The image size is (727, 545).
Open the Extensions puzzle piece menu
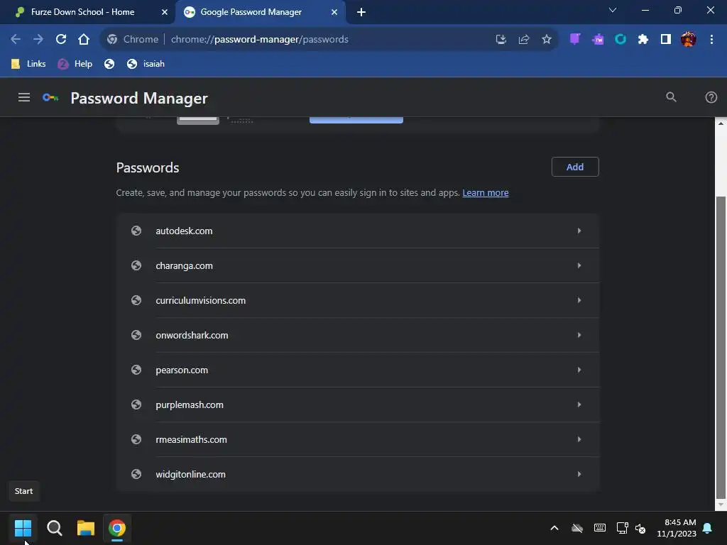(x=643, y=40)
